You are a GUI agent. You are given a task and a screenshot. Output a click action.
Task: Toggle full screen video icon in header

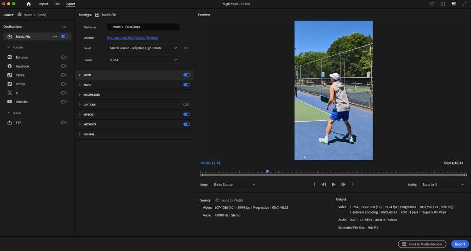click(x=465, y=4)
